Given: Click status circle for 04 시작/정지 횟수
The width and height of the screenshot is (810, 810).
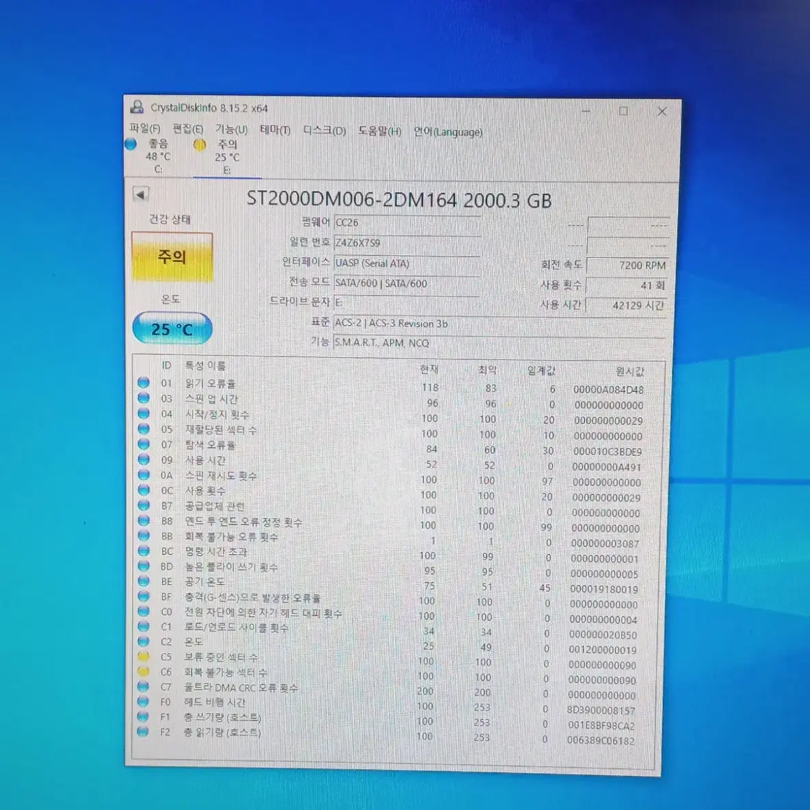Looking at the screenshot, I should [144, 413].
